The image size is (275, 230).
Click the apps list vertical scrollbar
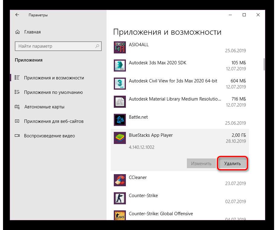264,64
